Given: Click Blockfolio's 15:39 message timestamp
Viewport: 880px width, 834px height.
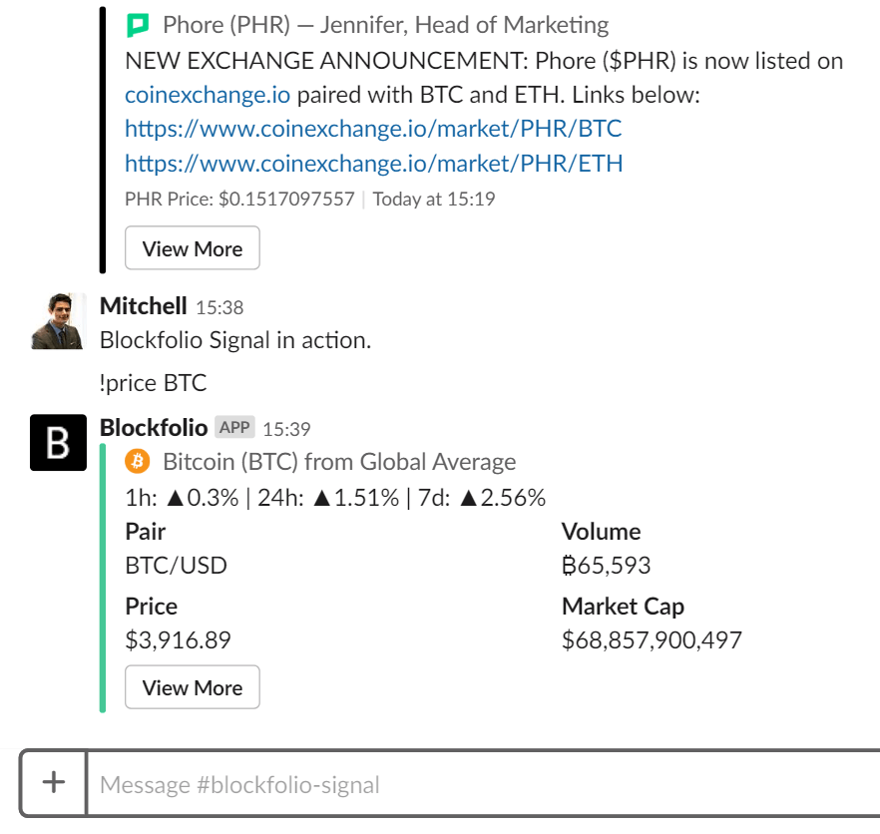Looking at the screenshot, I should click(286, 429).
